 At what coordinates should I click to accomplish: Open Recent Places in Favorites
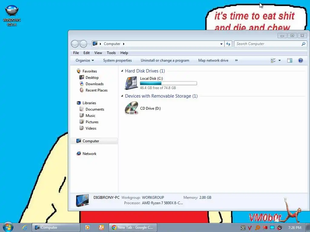[97, 90]
